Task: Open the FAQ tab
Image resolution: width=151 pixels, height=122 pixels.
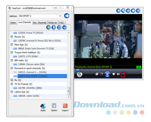Action: [x=61, y=23]
